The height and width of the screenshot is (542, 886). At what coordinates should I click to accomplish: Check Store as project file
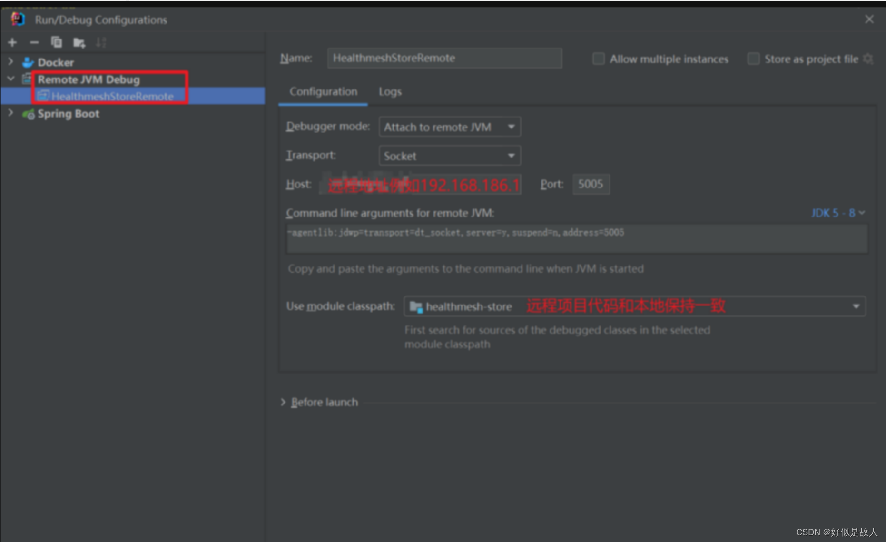753,59
